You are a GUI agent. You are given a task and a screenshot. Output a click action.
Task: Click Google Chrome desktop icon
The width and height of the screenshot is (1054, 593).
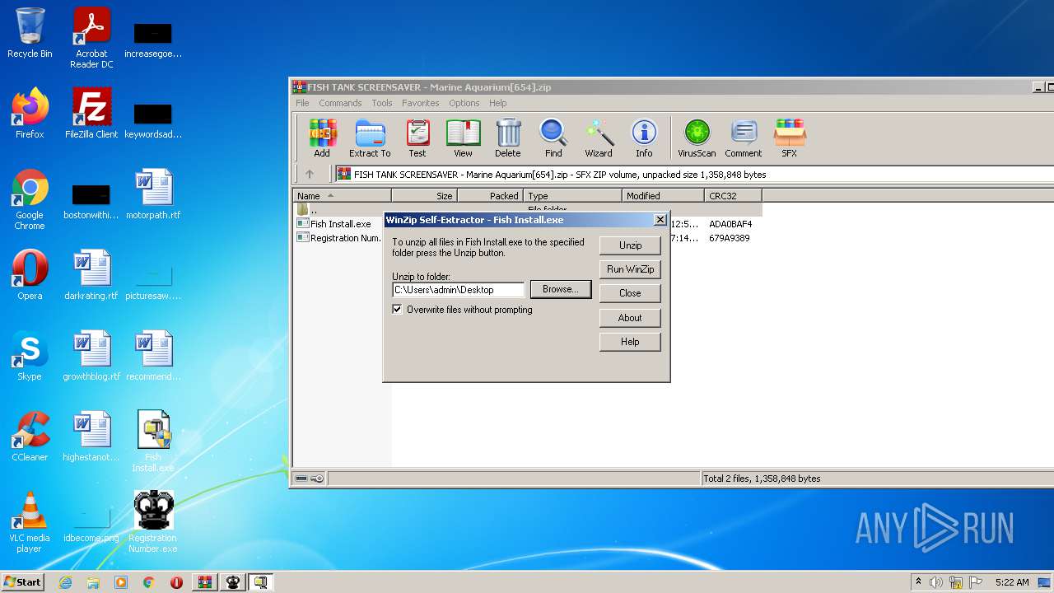(x=30, y=200)
